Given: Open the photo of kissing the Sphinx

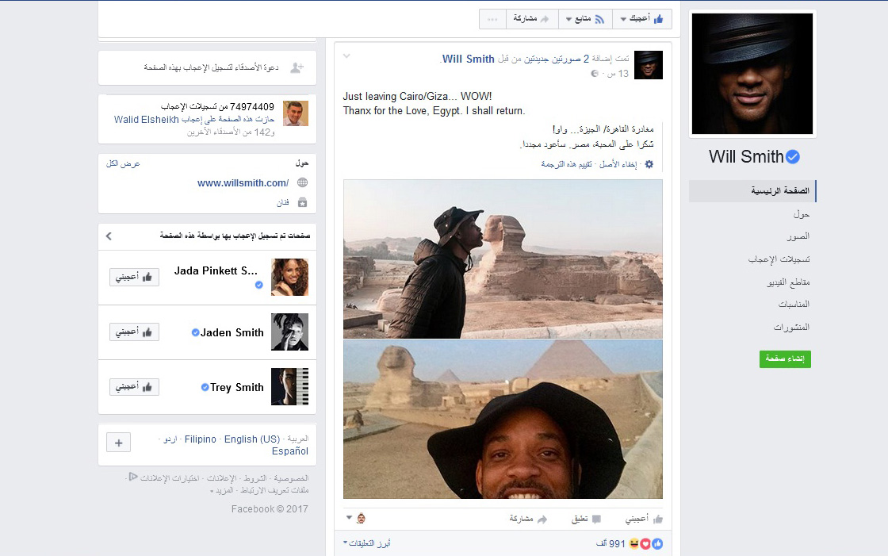Looking at the screenshot, I should point(503,259).
